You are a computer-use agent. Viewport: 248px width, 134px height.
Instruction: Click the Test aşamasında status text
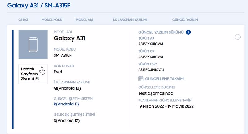point(156,93)
